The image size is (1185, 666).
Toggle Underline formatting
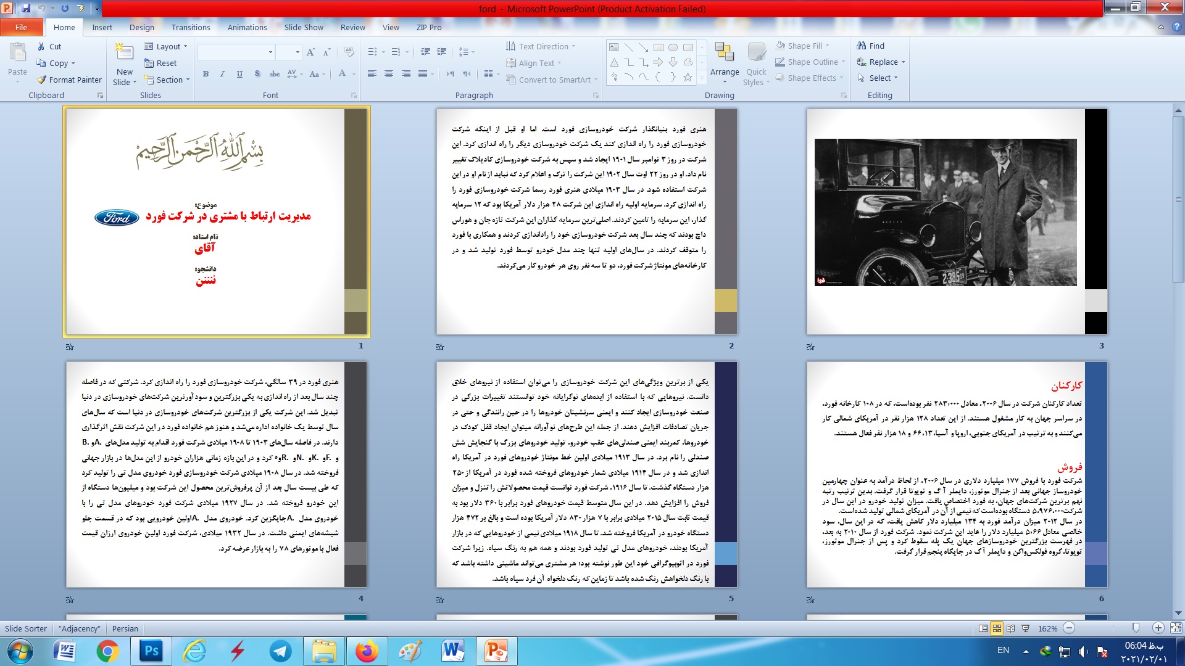239,74
